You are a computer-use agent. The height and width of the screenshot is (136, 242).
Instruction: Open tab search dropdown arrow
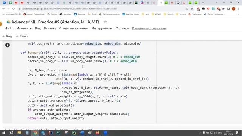tap(216, 3)
